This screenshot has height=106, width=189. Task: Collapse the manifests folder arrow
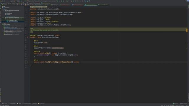tap(3, 8)
